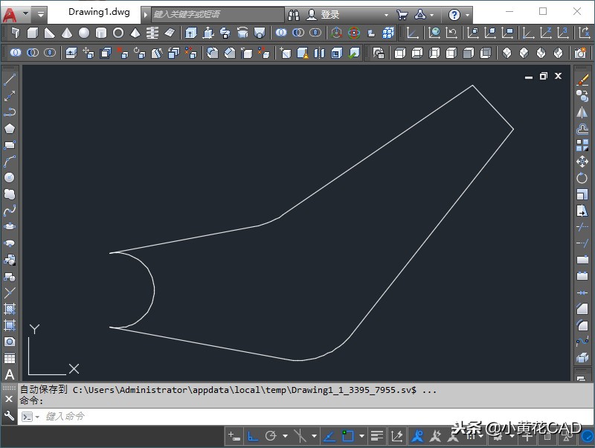Click the Move tool in right toolbar
This screenshot has width=595, height=448.
(582, 161)
